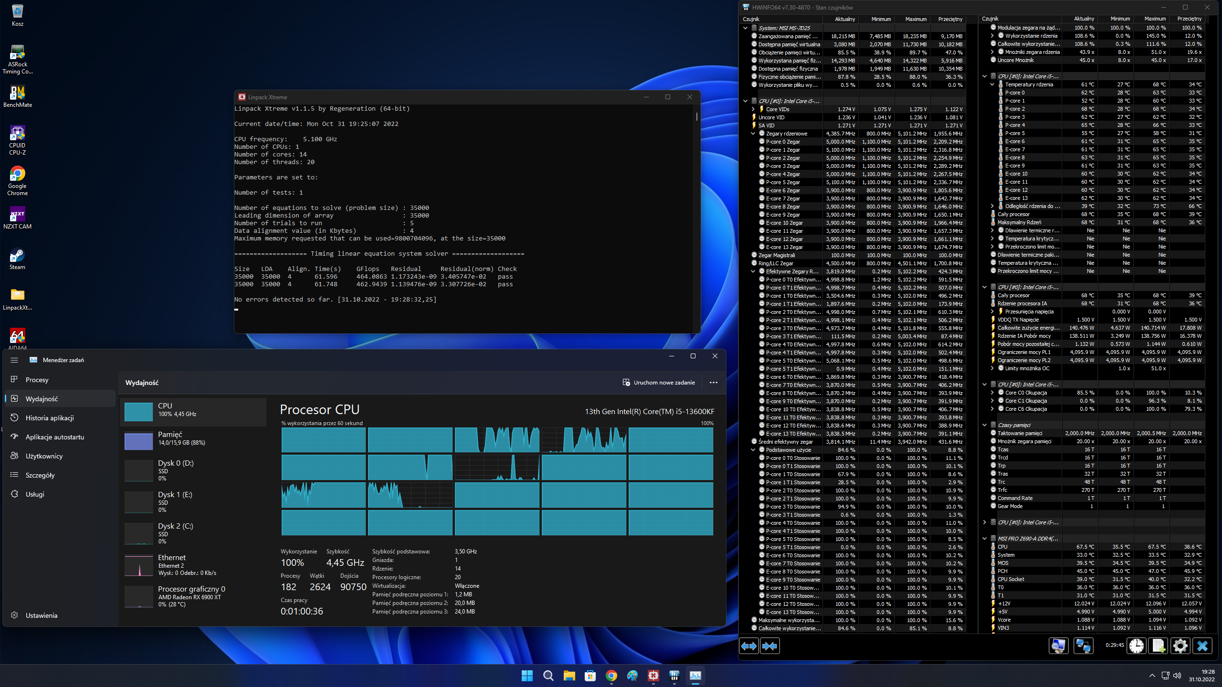Launch BenchMate from the desktop
The width and height of the screenshot is (1222, 687).
tap(17, 96)
